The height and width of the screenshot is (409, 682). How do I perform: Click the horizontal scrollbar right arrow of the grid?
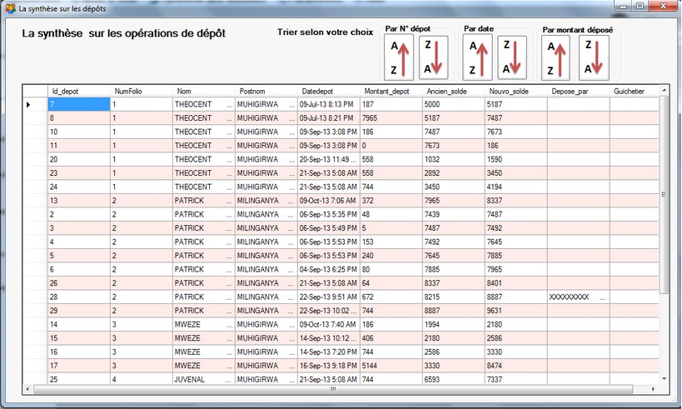[x=654, y=389]
